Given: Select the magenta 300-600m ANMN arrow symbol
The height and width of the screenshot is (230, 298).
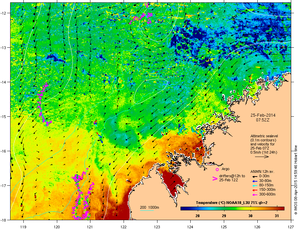Looking at the screenshot, I should 255,194.
